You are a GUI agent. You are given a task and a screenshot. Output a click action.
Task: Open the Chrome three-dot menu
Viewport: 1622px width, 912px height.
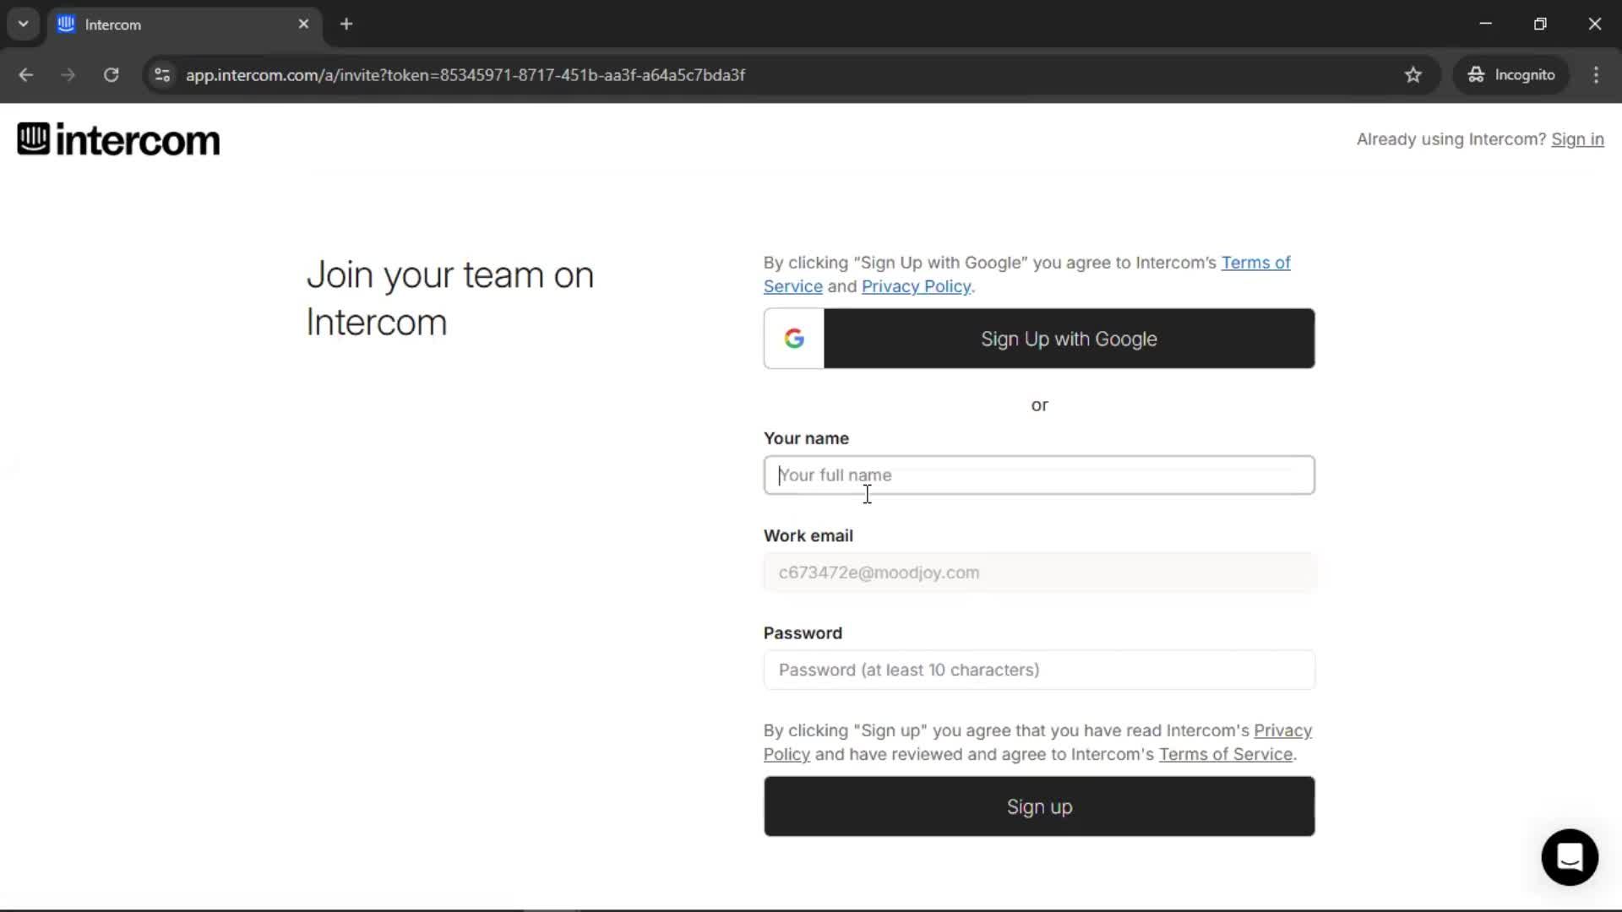pyautogui.click(x=1596, y=75)
